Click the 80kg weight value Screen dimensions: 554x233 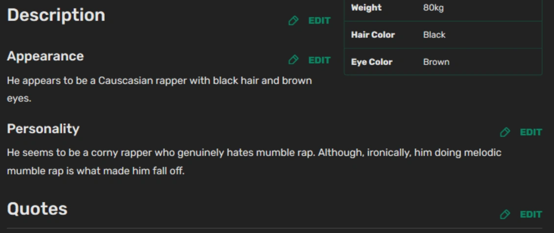tap(434, 8)
